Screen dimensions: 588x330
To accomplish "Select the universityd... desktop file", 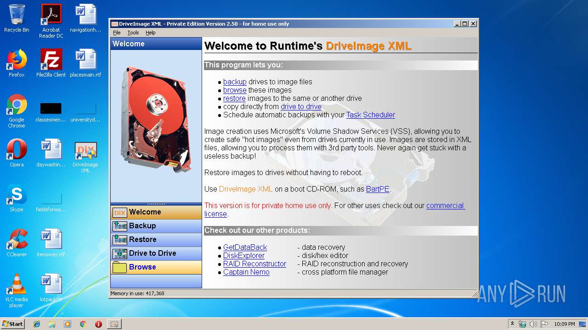I will point(85,113).
